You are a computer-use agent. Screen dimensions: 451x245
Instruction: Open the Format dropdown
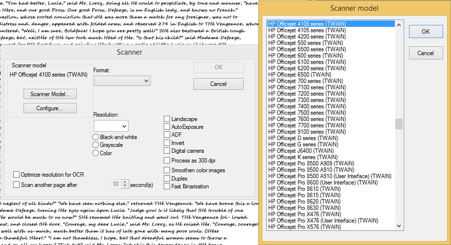122,81
